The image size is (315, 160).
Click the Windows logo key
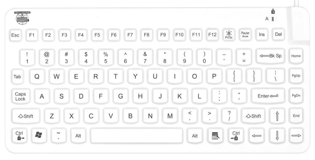39,136
